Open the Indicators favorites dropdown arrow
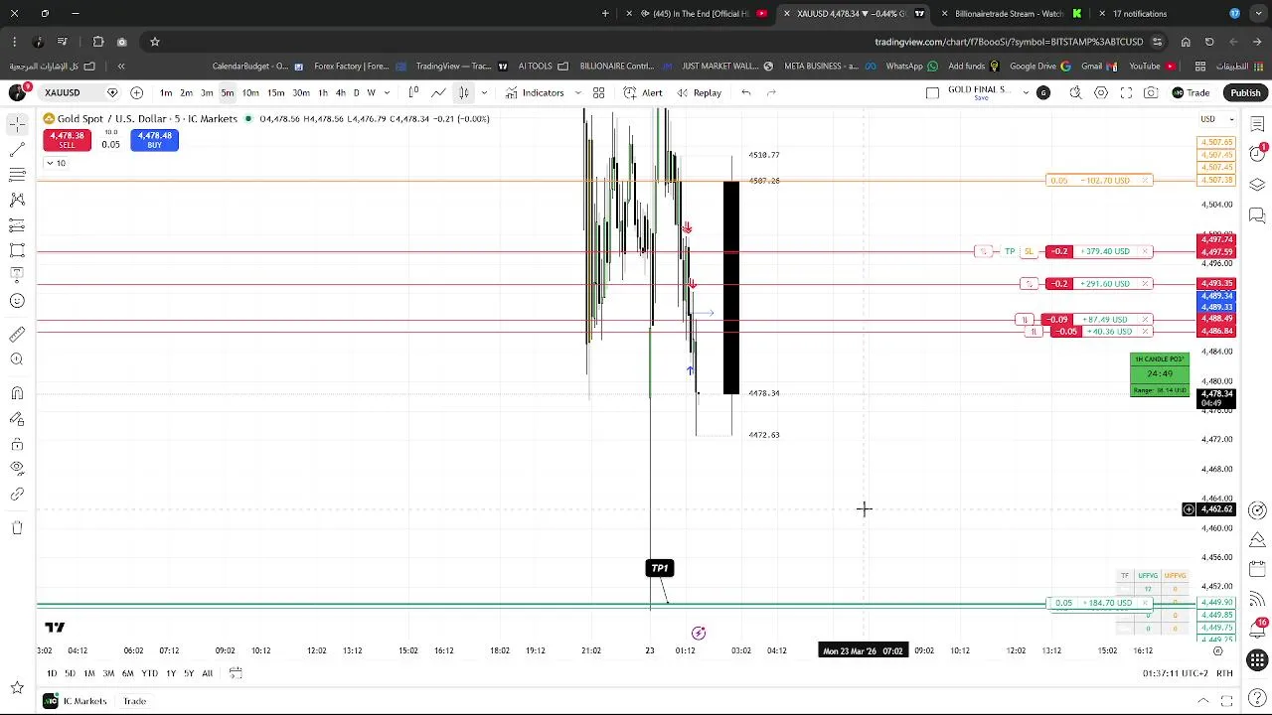The width and height of the screenshot is (1272, 715). pyautogui.click(x=577, y=92)
